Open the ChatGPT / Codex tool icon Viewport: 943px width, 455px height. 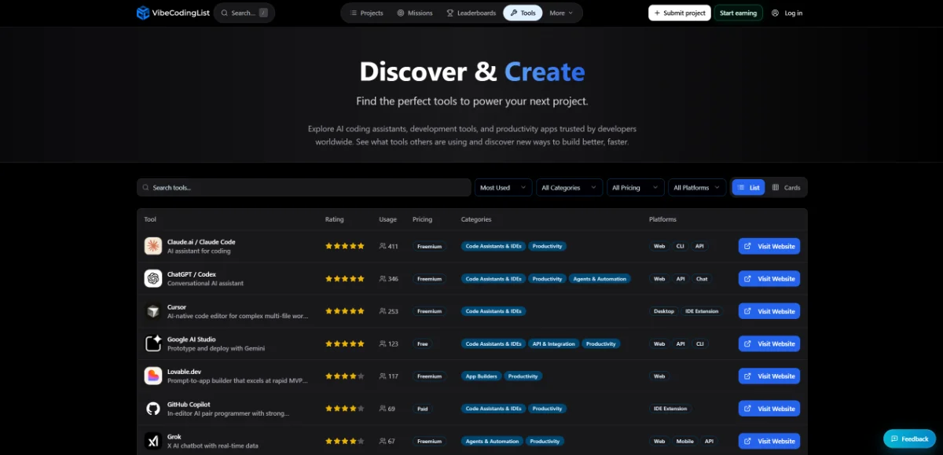pos(153,278)
